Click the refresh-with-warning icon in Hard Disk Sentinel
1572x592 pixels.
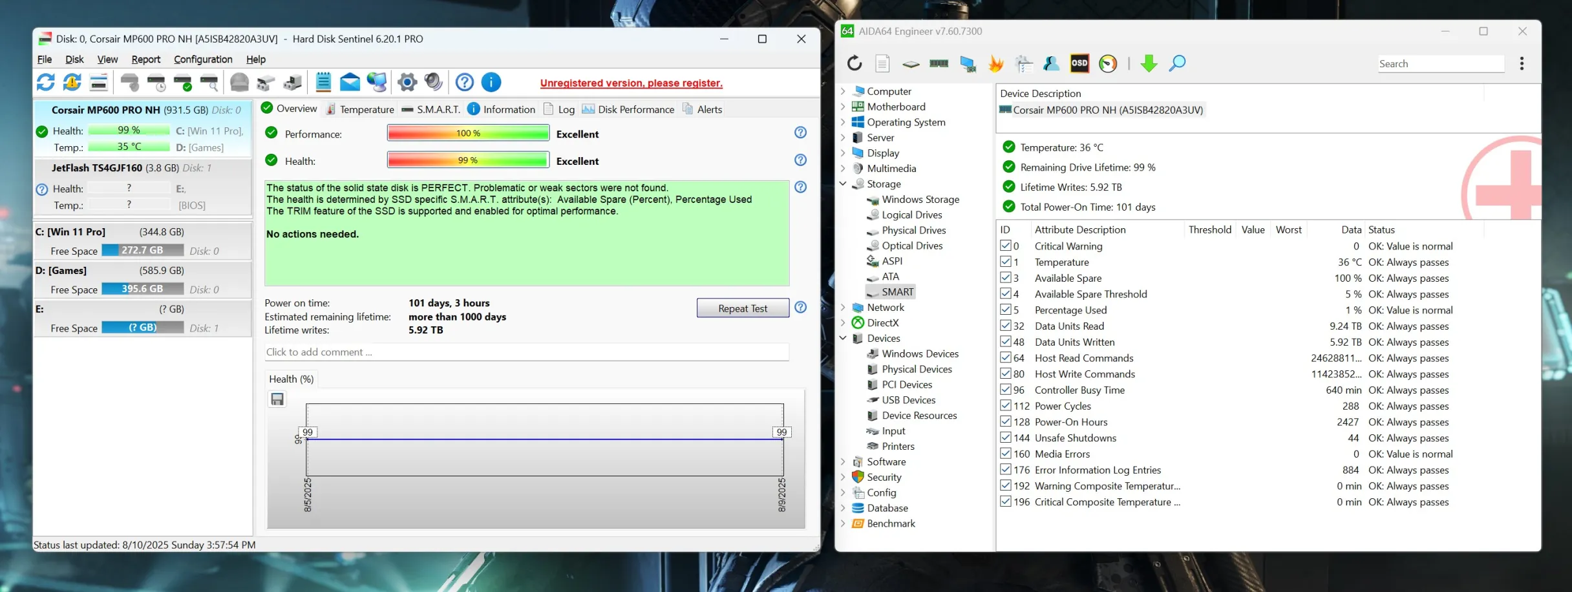click(72, 82)
